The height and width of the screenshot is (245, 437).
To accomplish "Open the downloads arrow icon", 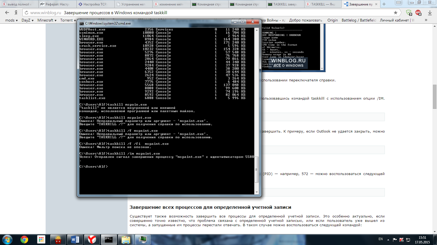I will pos(430,13).
